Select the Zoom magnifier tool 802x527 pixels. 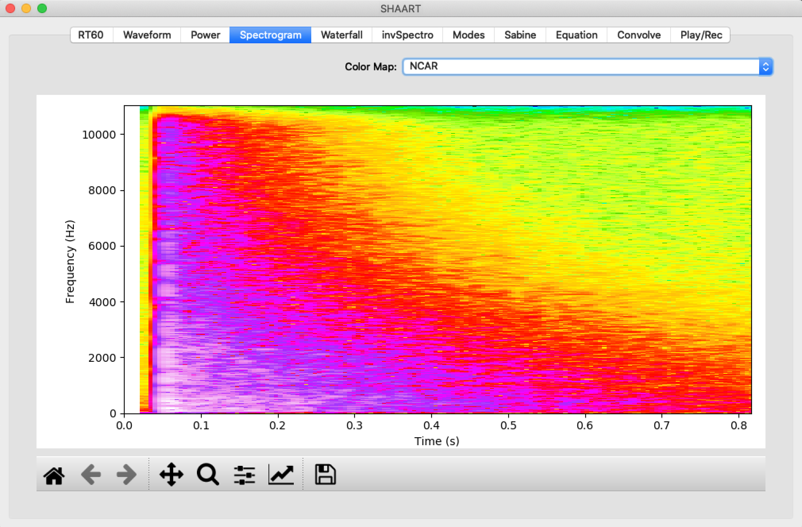pos(208,475)
